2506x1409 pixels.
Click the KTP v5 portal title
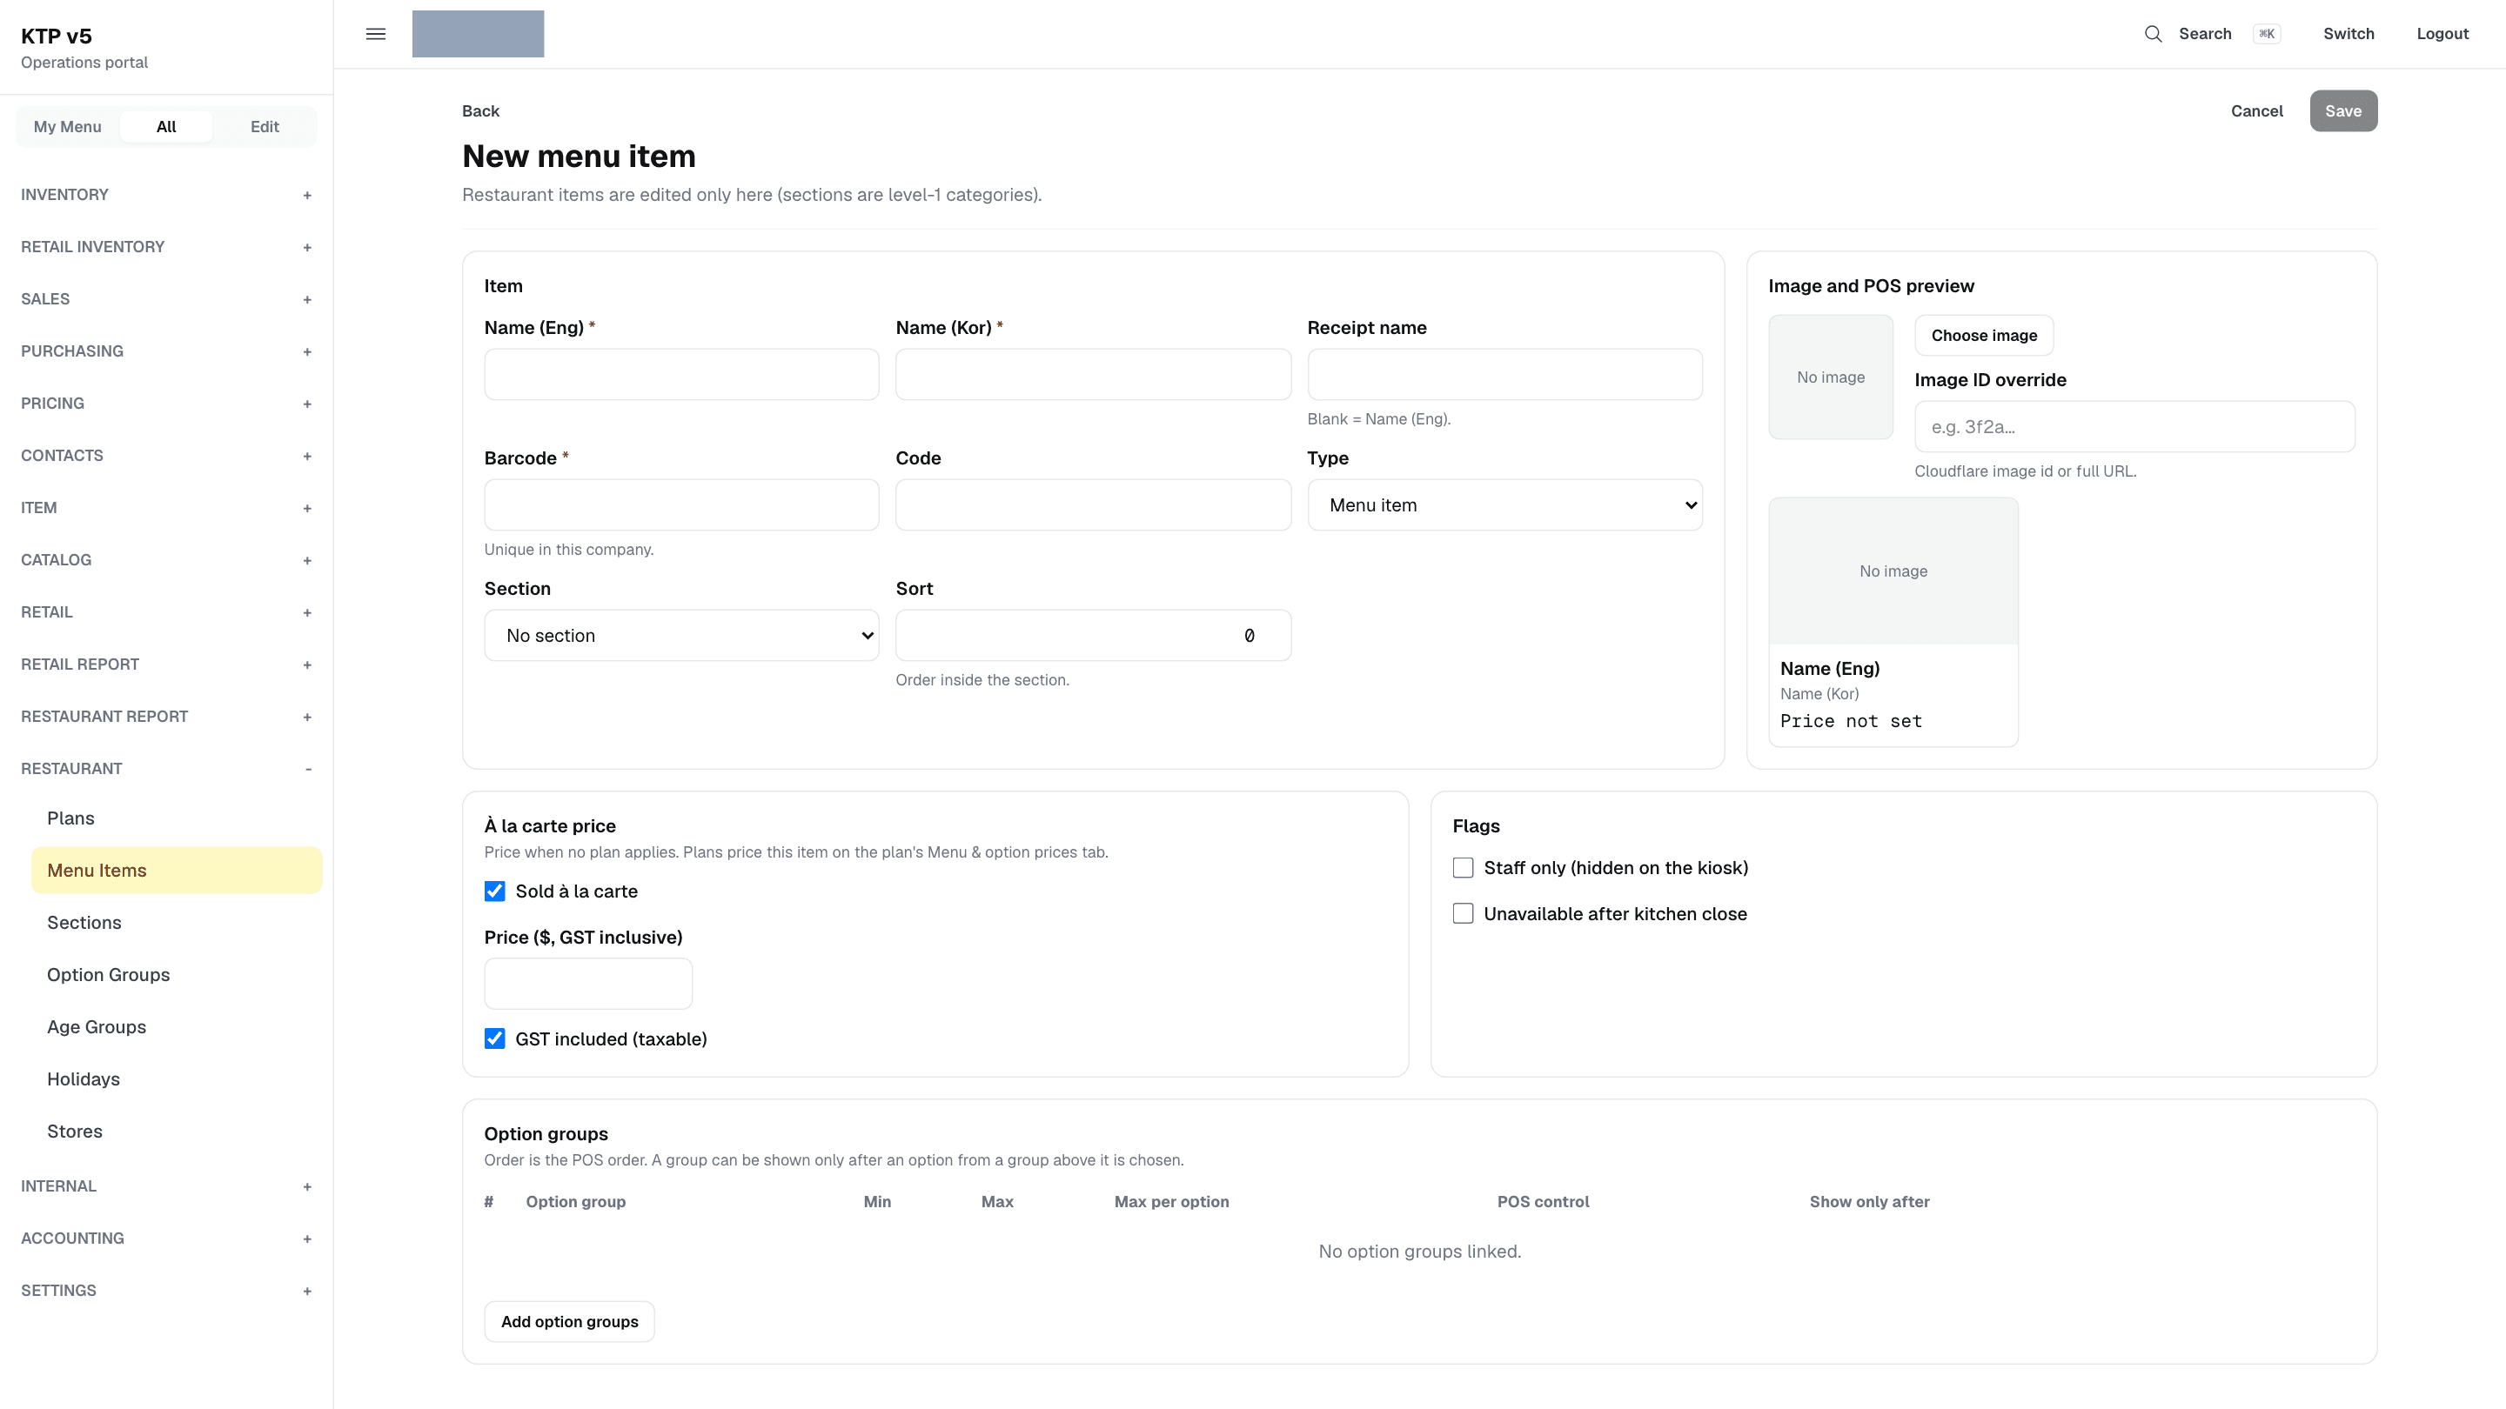tap(57, 36)
